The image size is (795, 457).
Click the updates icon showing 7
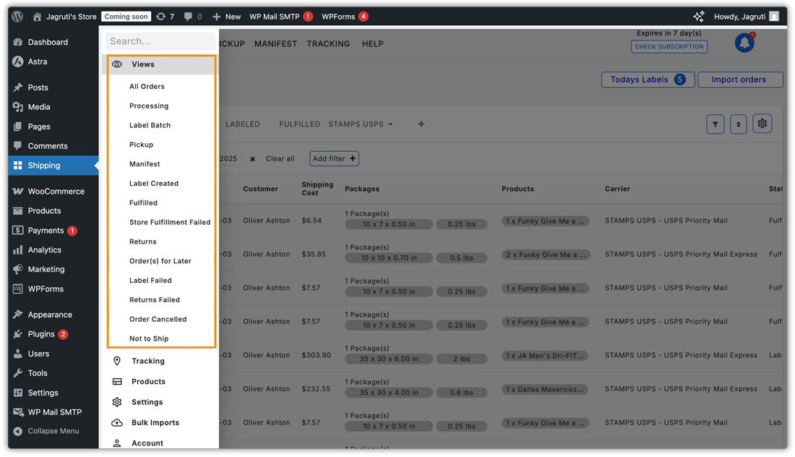(x=160, y=16)
